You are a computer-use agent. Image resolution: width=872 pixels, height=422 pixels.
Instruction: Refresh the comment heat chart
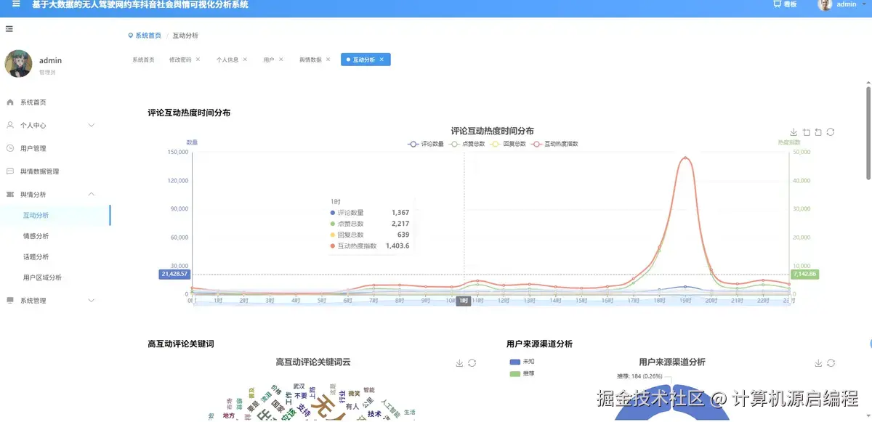831,132
